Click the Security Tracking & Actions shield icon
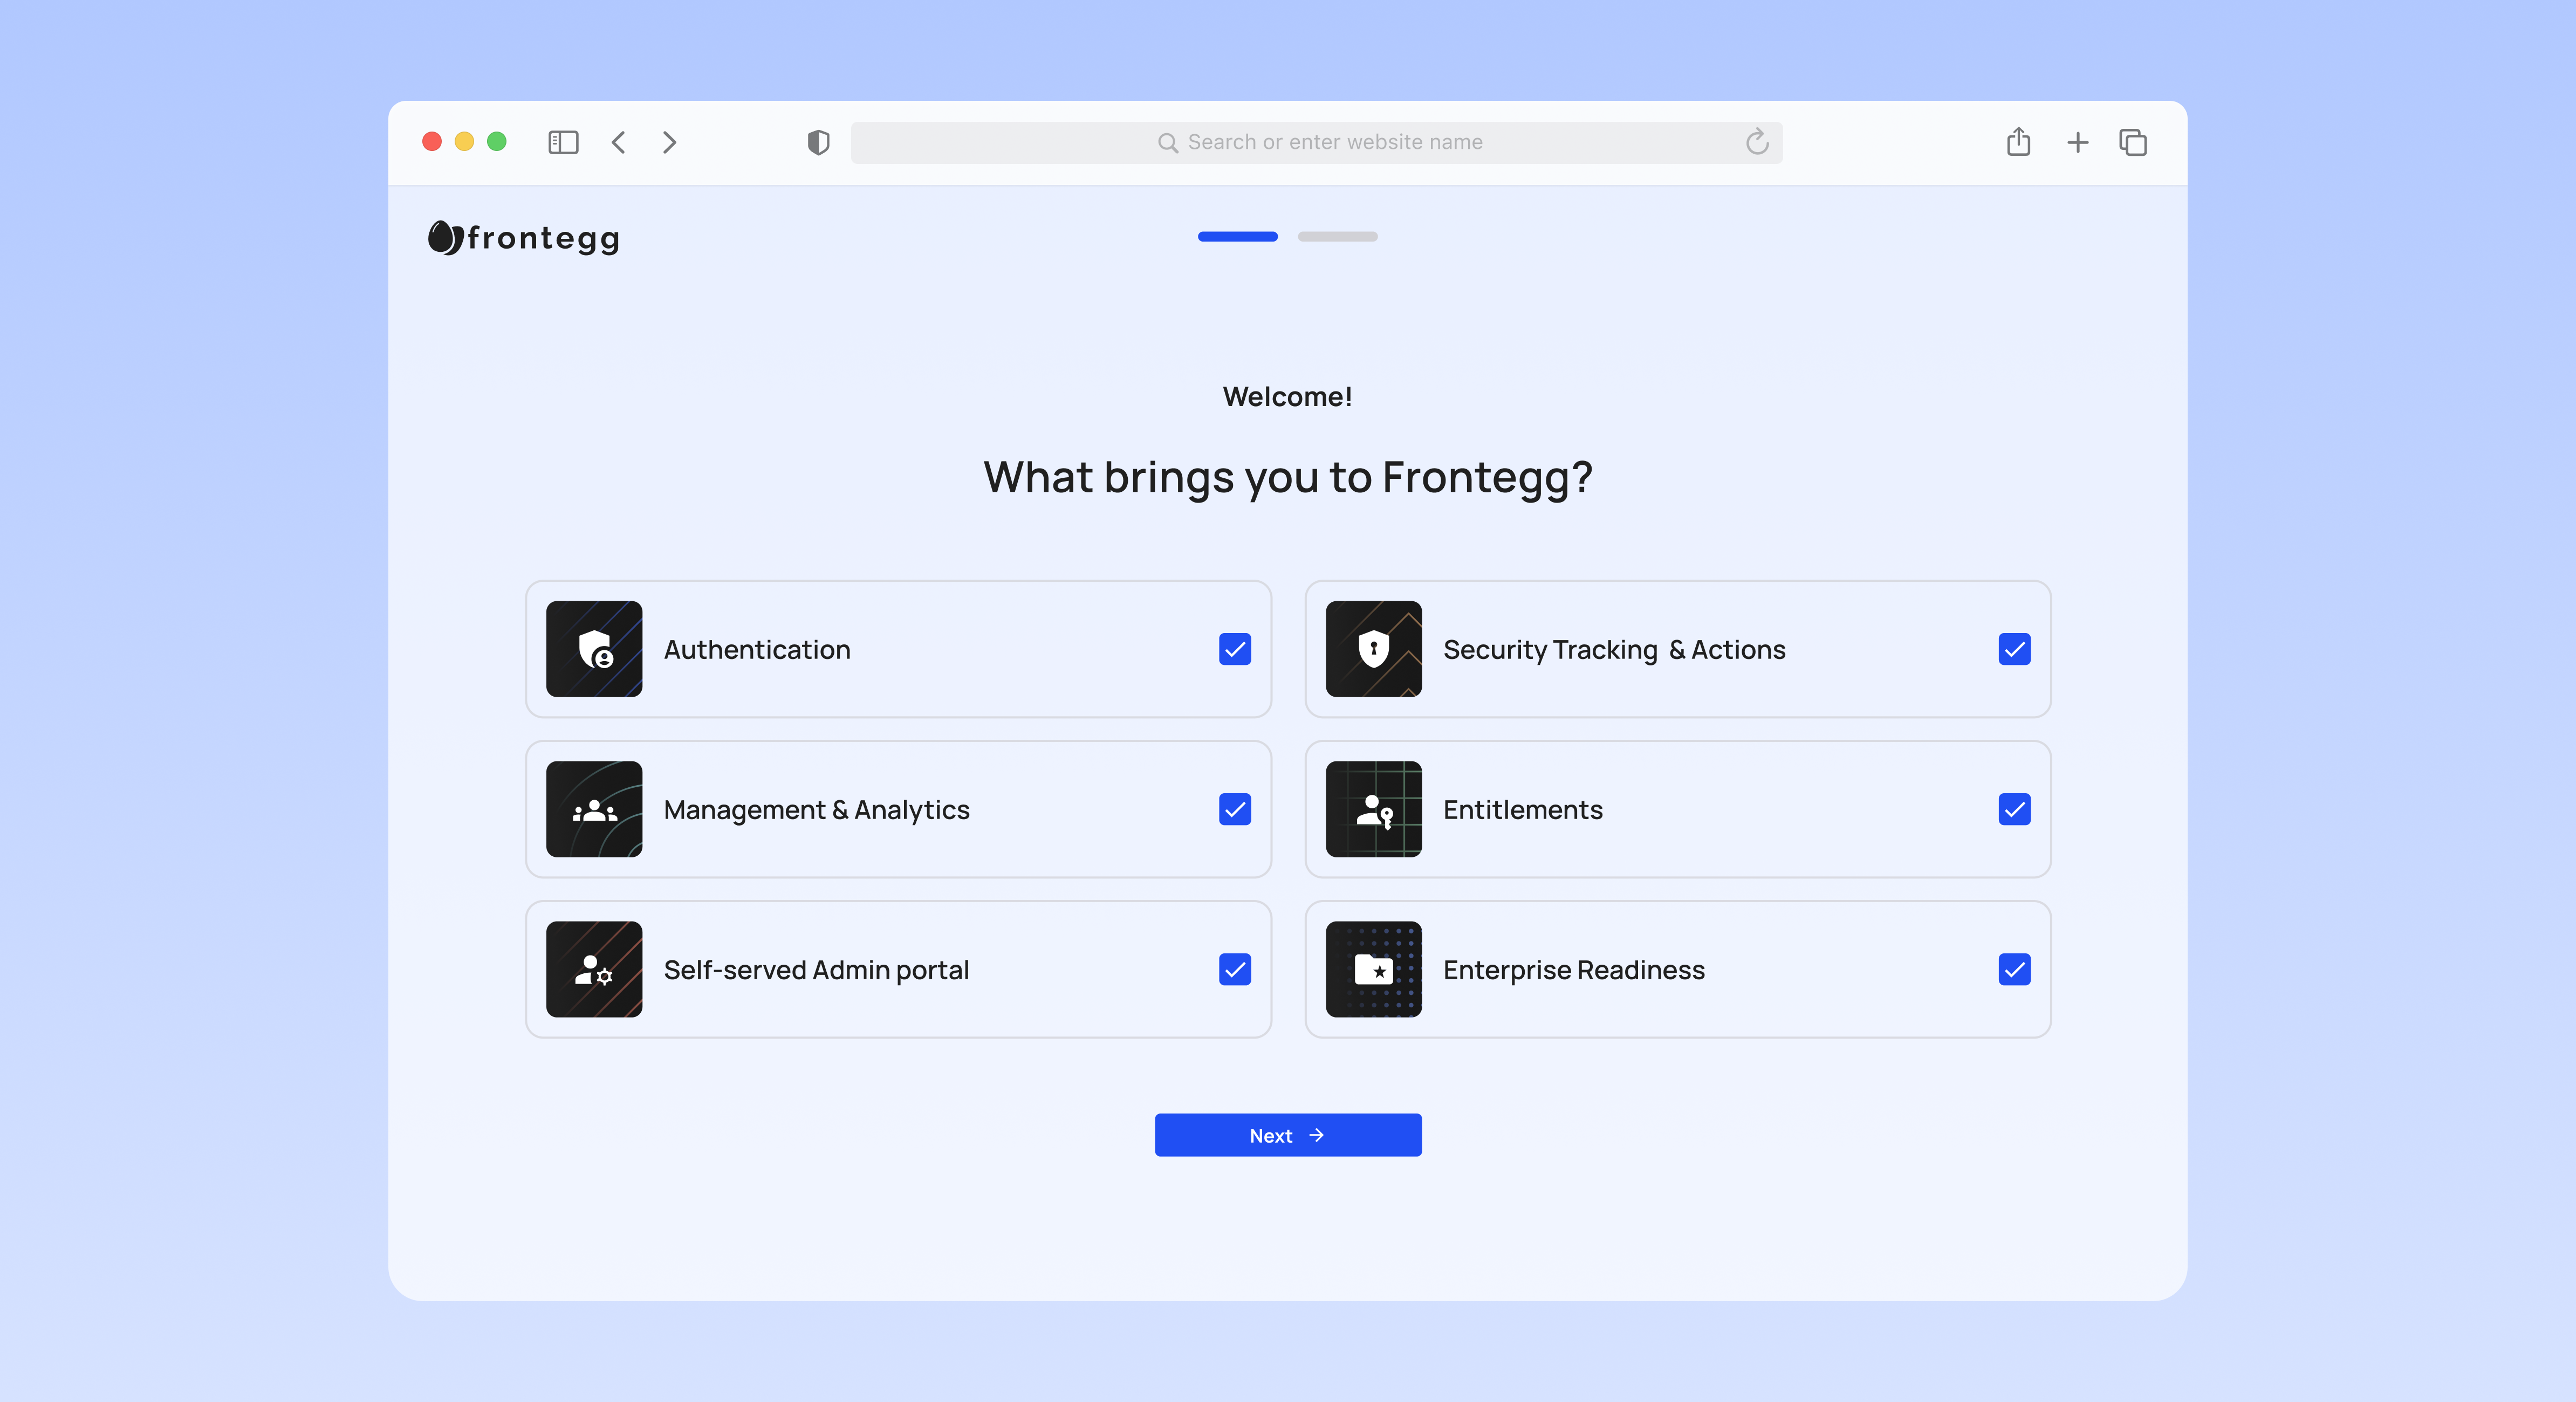 1373,649
